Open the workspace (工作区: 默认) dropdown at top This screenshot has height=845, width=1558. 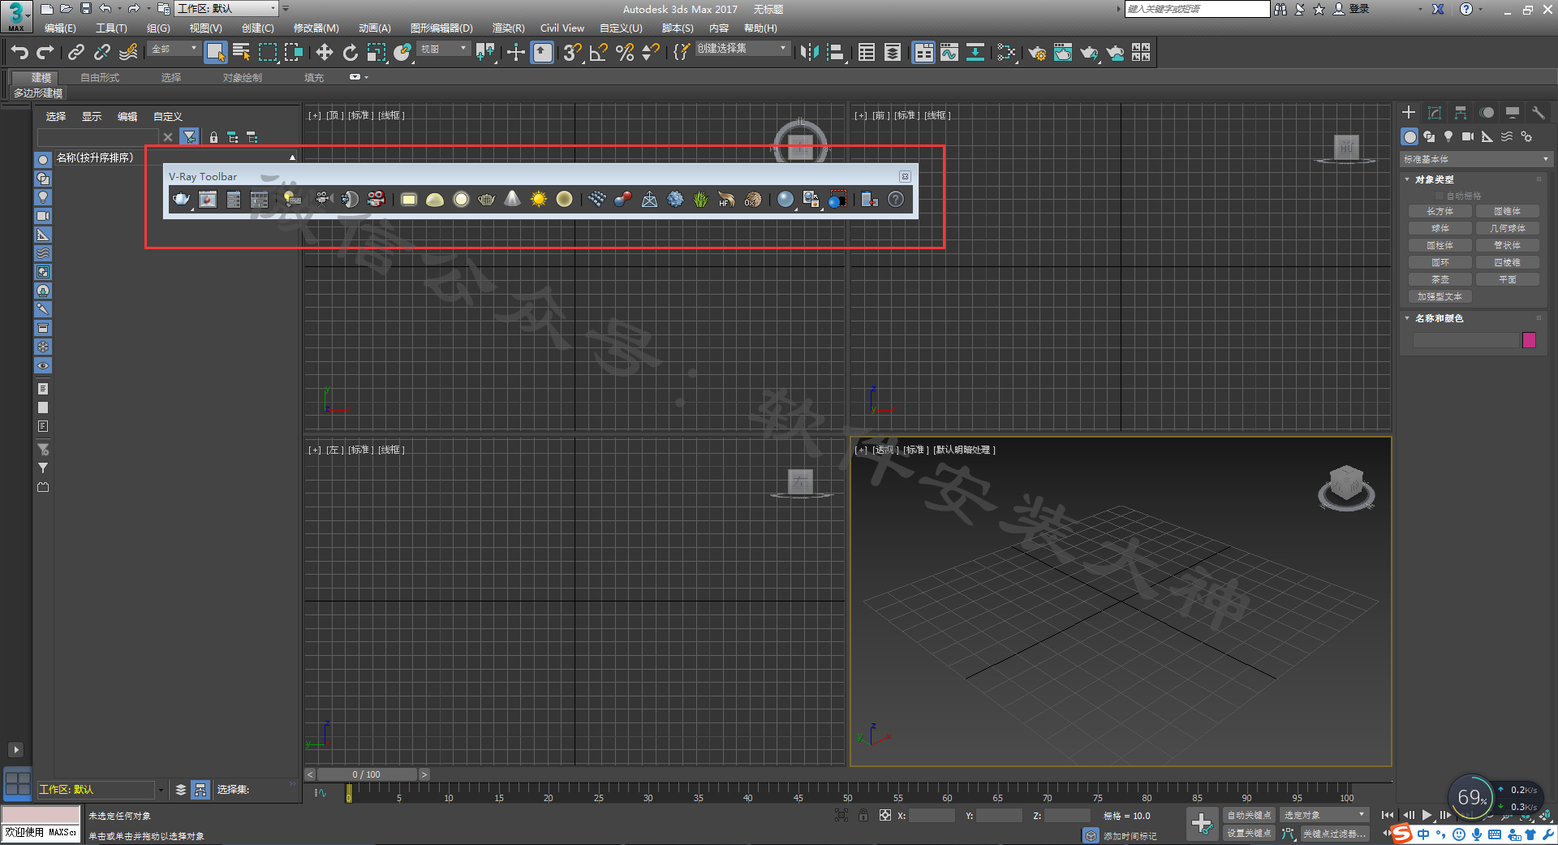click(226, 9)
